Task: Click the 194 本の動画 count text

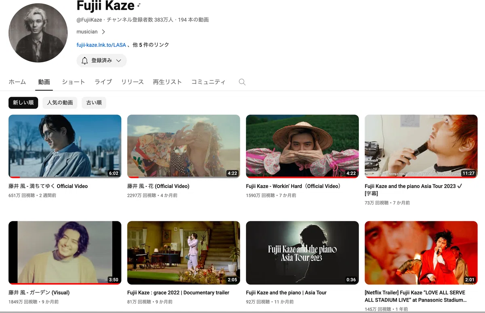Action: click(193, 20)
